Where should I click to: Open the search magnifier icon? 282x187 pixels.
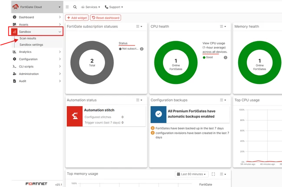click(x=75, y=7)
